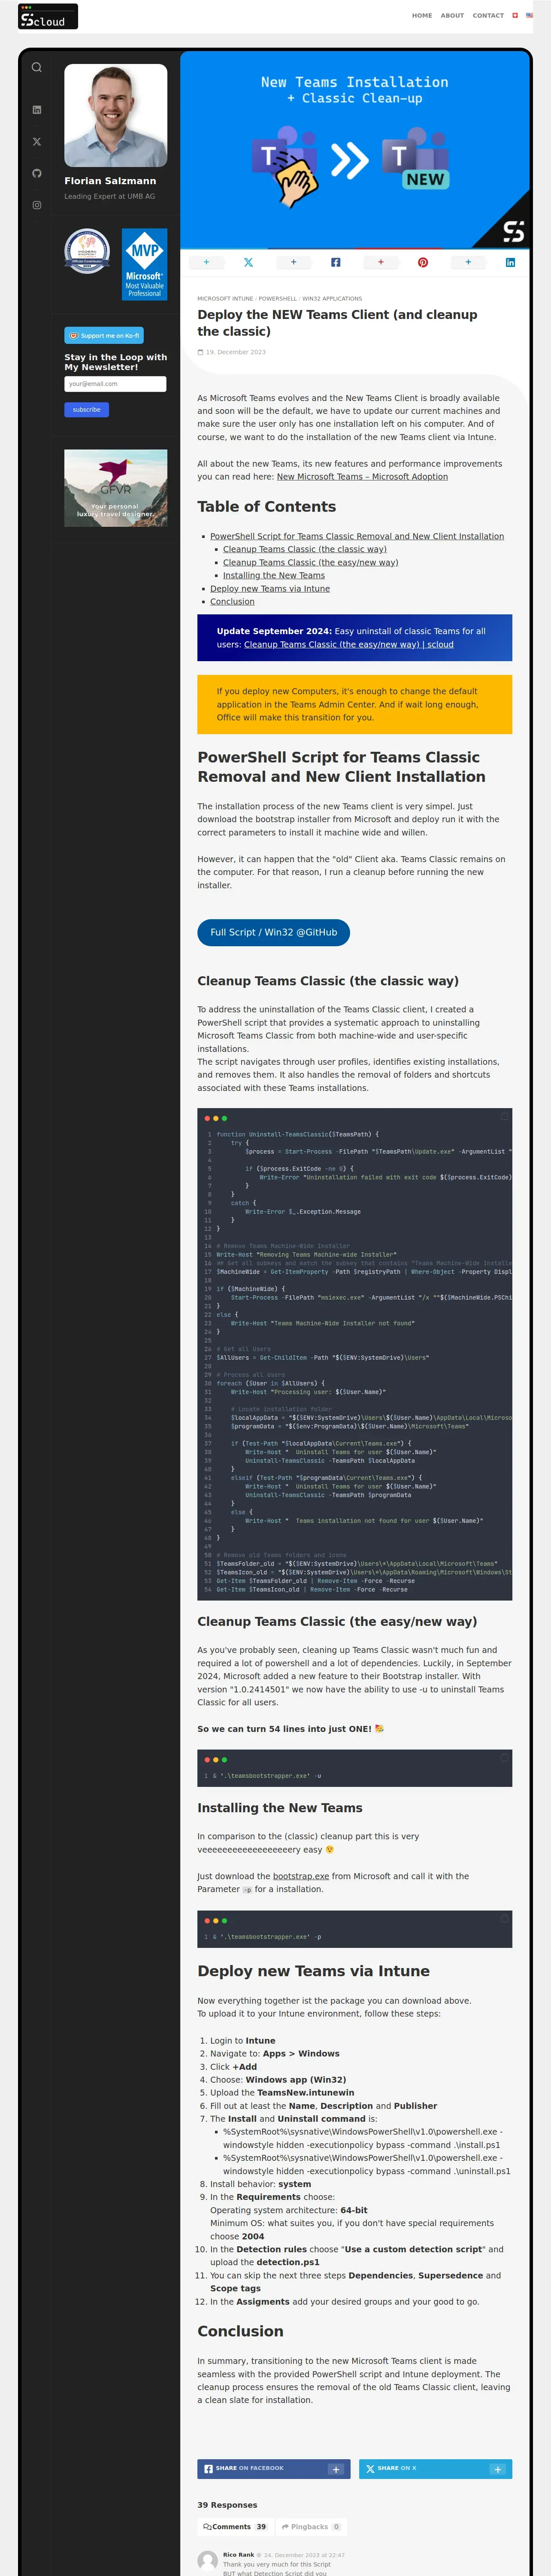
Task: Open the bootstrap.exe download link
Action: point(301,1876)
